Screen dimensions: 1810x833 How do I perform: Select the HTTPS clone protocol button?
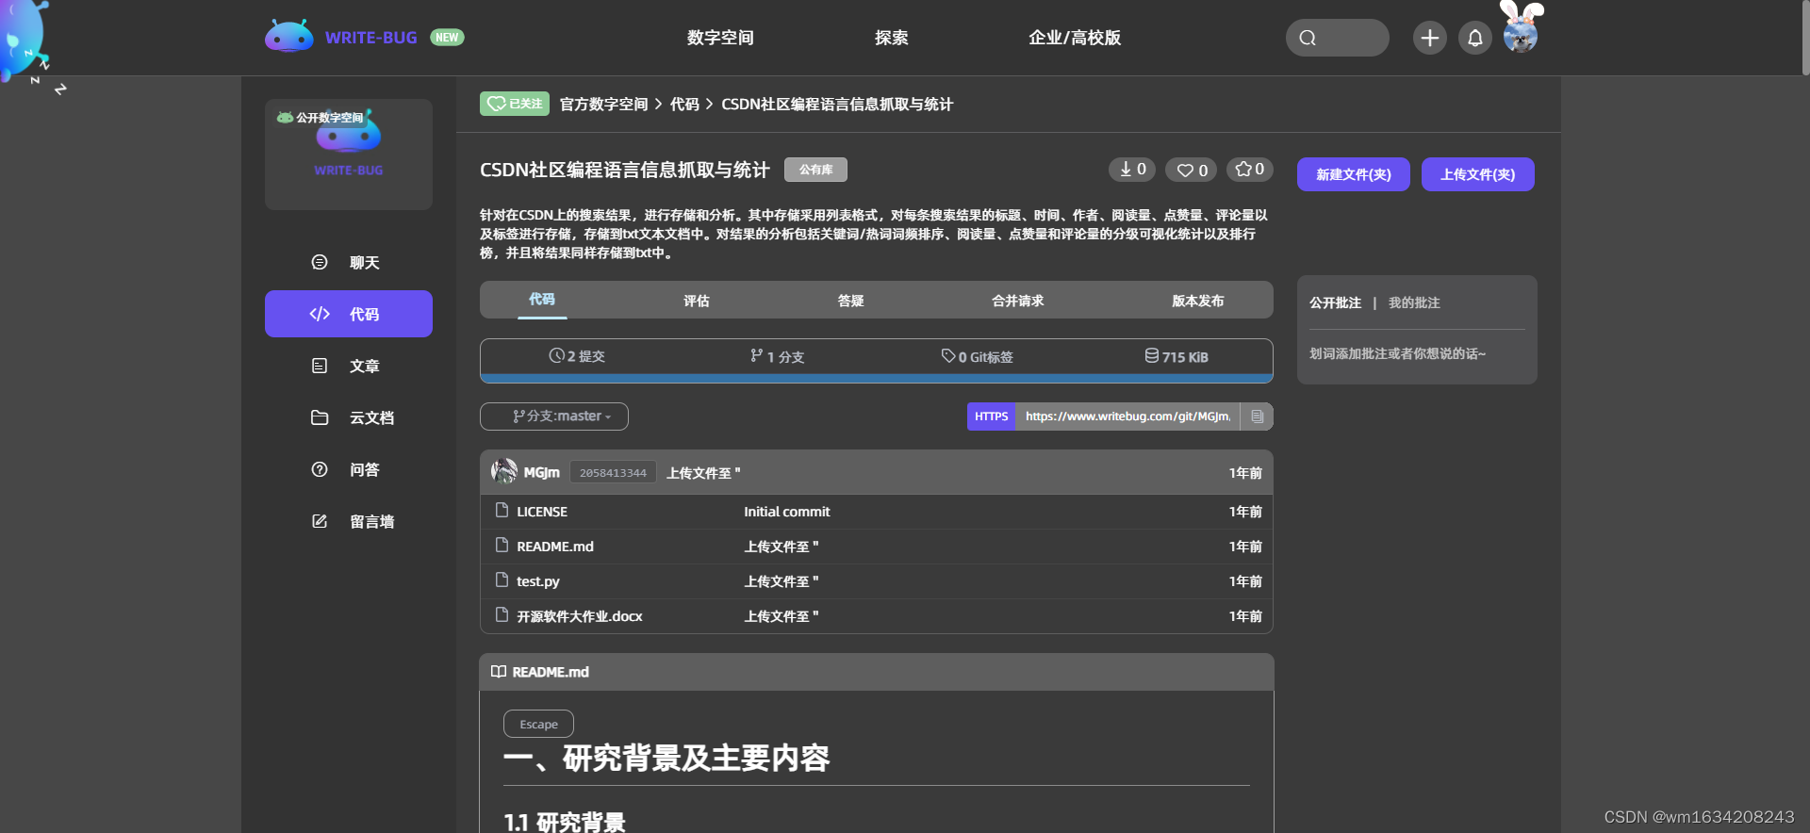[992, 416]
